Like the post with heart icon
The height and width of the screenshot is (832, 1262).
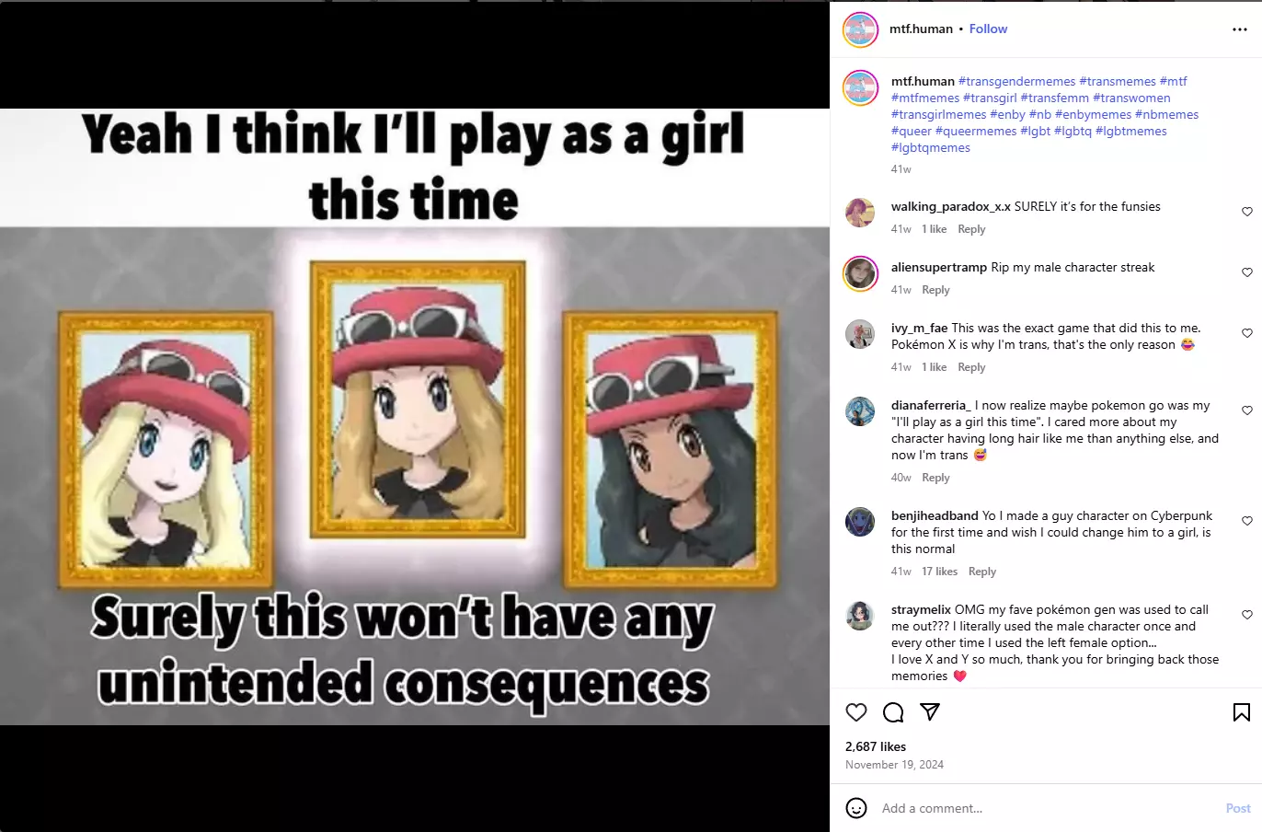click(x=856, y=712)
